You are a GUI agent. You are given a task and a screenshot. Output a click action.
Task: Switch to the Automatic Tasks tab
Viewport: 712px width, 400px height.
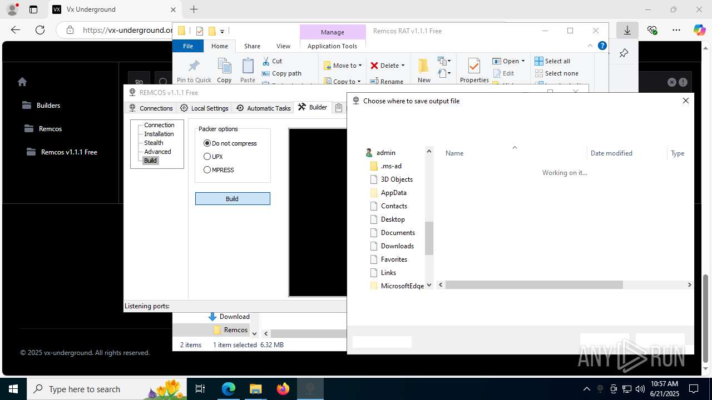pos(263,108)
